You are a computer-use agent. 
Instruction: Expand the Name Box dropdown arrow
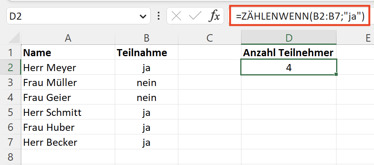point(142,16)
